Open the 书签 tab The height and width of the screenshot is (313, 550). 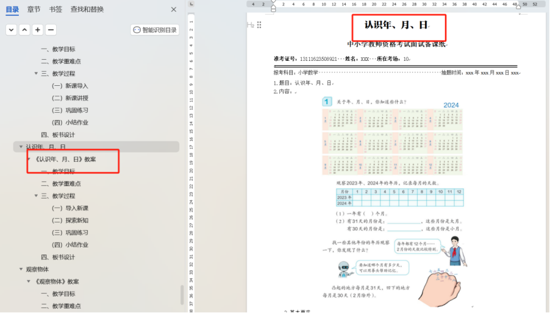tap(55, 9)
